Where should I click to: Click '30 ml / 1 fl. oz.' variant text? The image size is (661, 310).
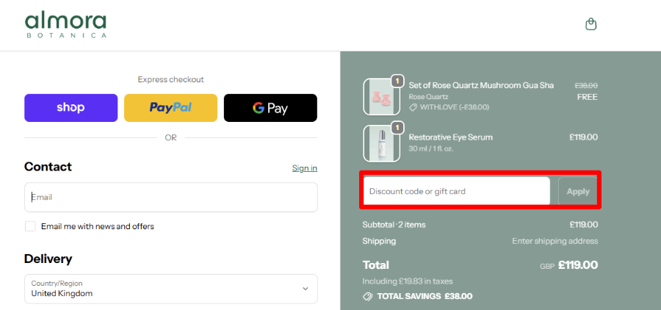point(431,149)
